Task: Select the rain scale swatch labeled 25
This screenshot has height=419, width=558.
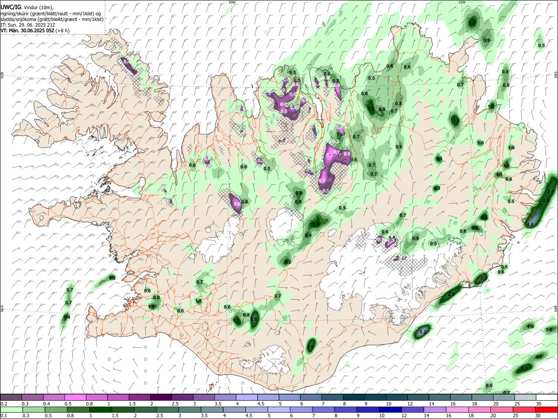Action: point(524,409)
